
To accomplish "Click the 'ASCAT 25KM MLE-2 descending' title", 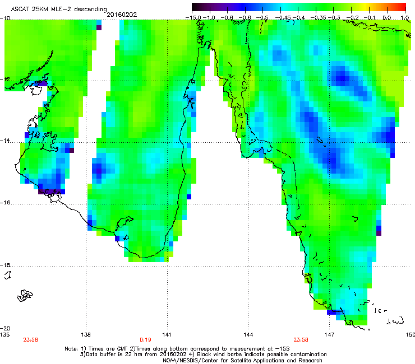I will [x=59, y=9].
